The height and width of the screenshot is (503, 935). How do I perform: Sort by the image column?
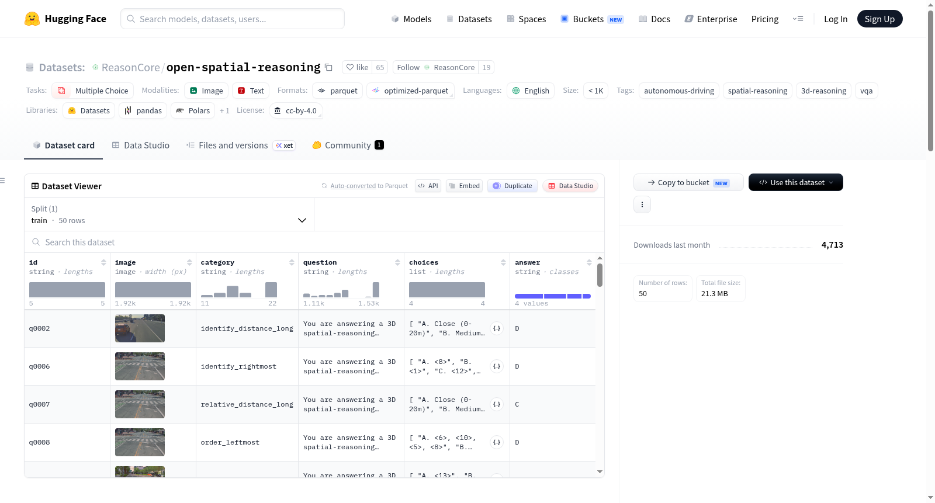tap(189, 262)
